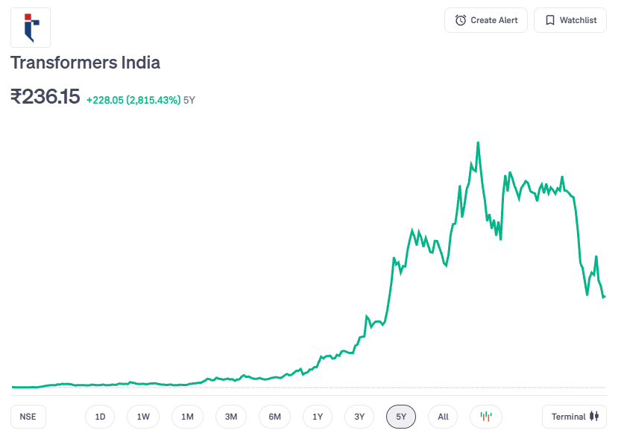Switch chart to 1M range

[187, 417]
